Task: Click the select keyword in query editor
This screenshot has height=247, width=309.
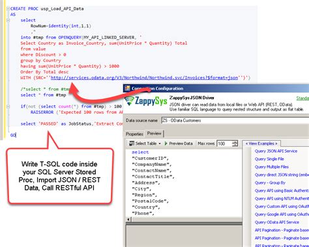Action: pos(140,152)
